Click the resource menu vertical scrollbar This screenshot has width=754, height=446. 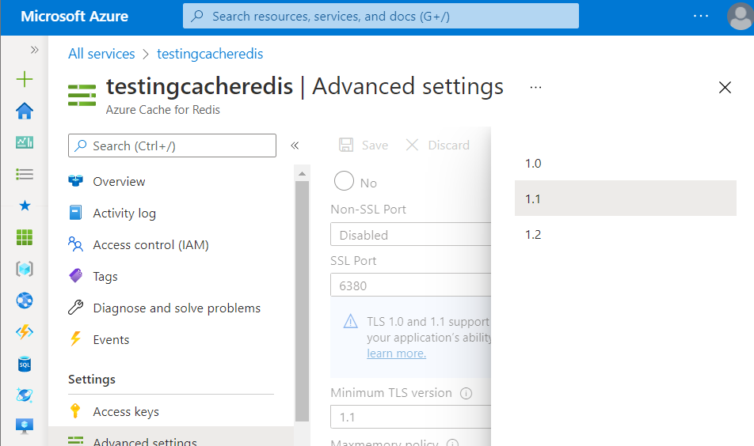[302, 300]
